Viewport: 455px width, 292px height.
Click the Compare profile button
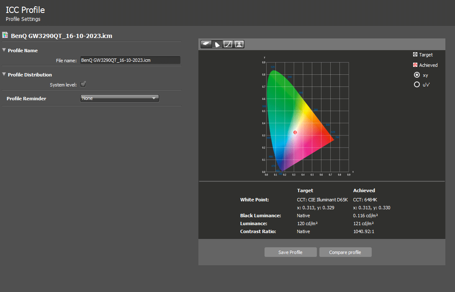pyautogui.click(x=345, y=252)
